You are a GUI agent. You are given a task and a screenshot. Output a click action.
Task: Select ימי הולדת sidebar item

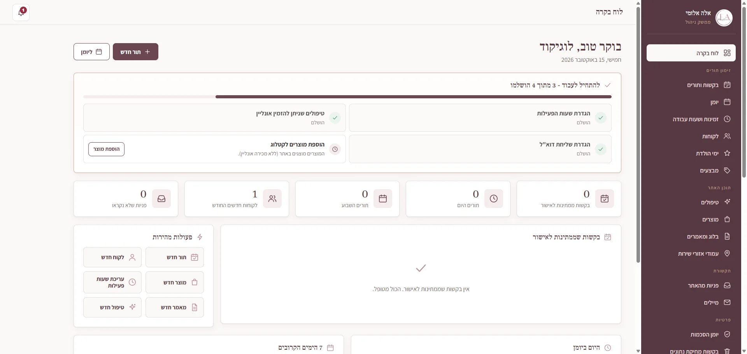tap(691, 153)
